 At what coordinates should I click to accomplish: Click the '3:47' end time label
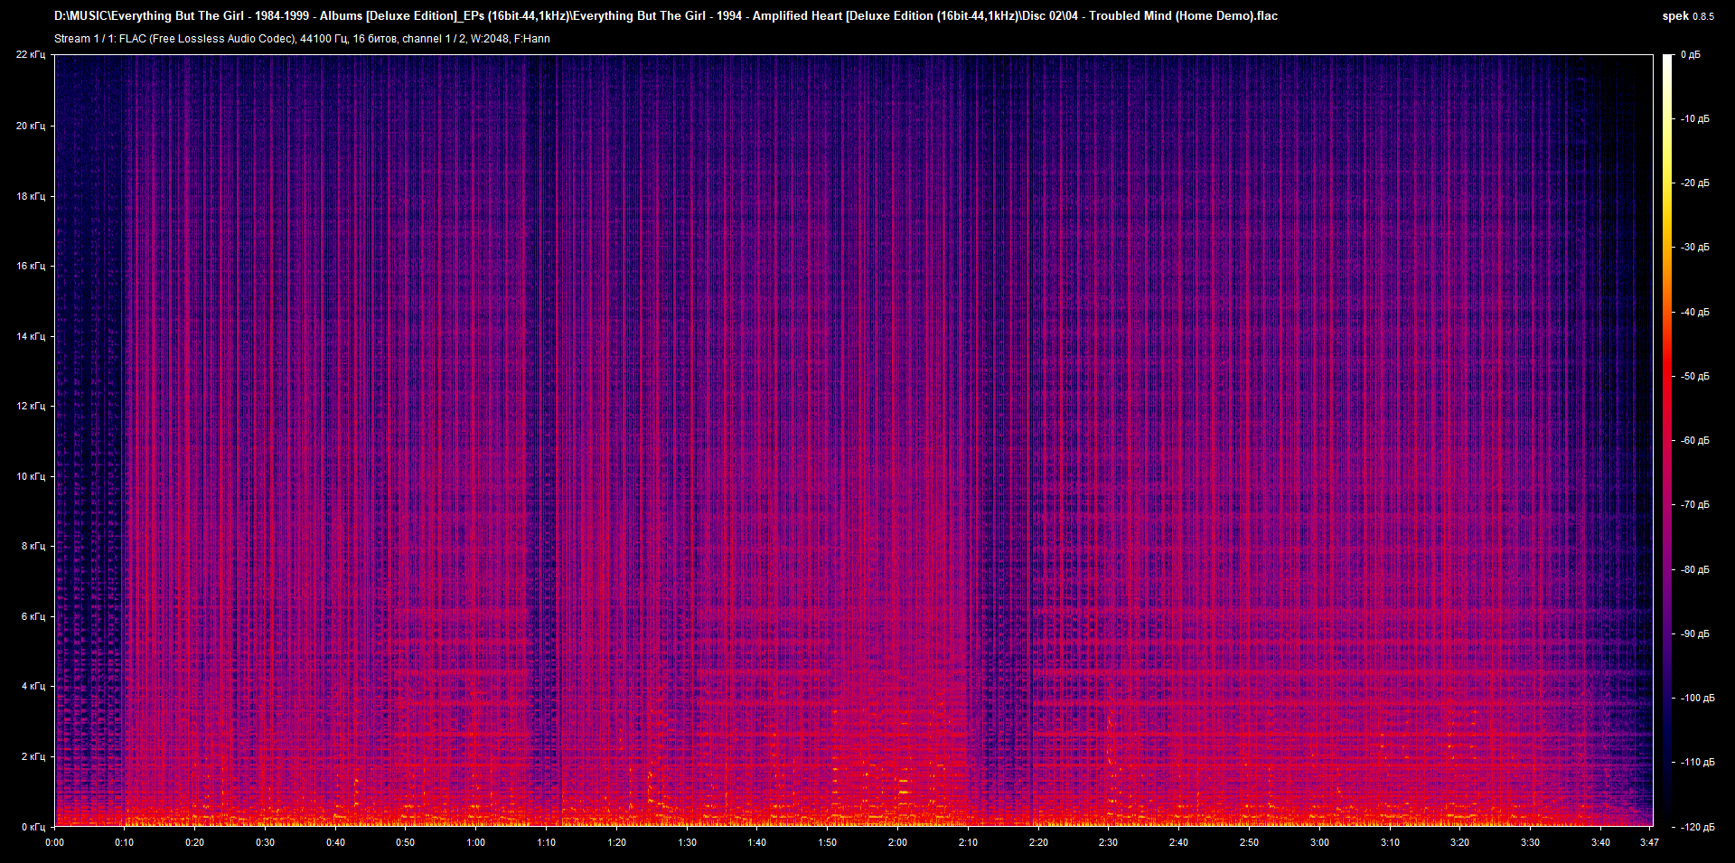tap(1649, 842)
